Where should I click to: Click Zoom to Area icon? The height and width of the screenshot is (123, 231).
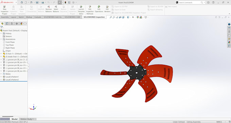(x=114, y=17)
